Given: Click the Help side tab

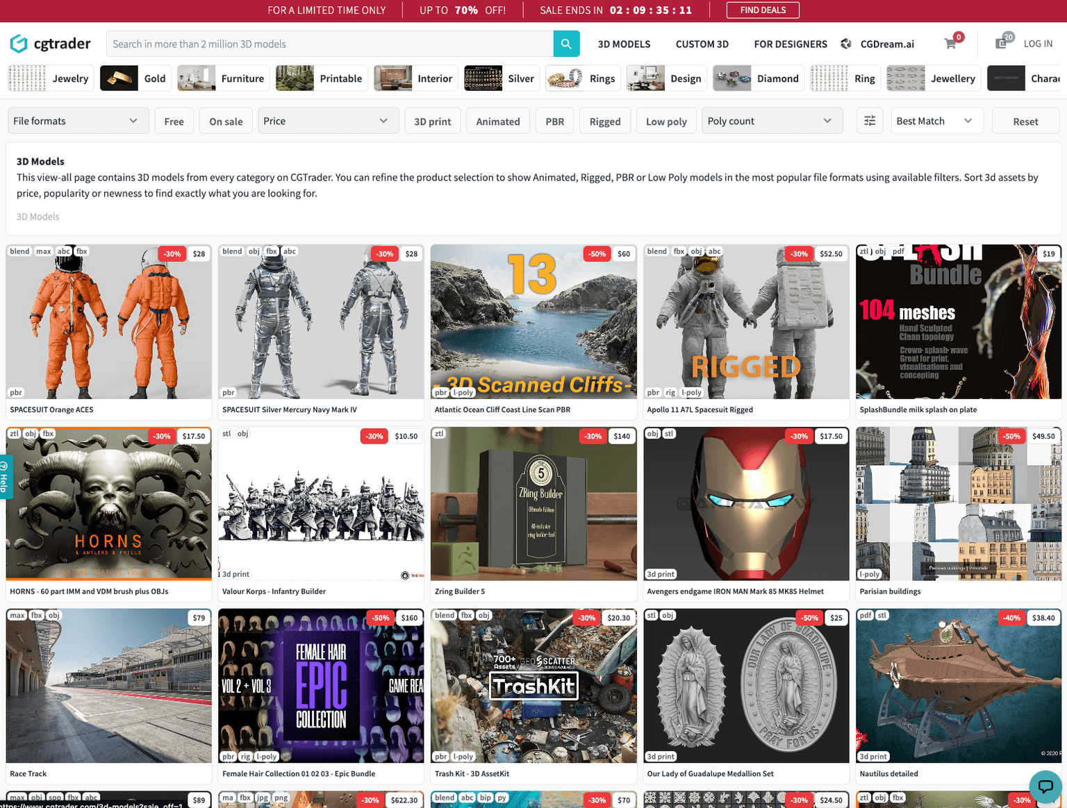Looking at the screenshot, I should click(x=5, y=476).
